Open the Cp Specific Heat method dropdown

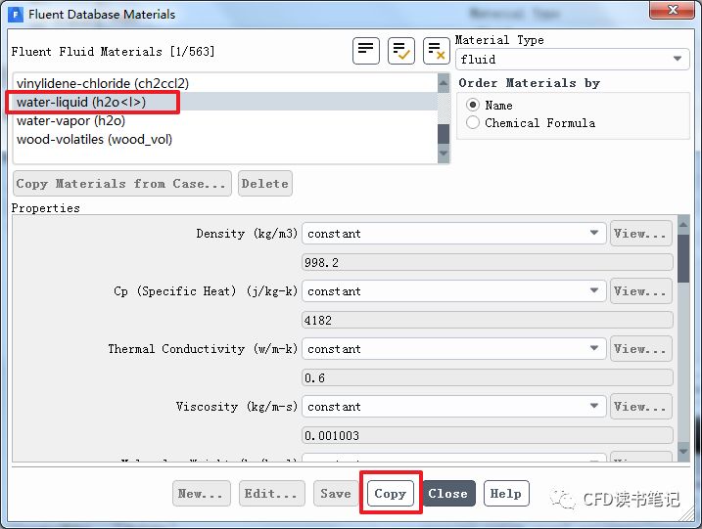tap(454, 290)
